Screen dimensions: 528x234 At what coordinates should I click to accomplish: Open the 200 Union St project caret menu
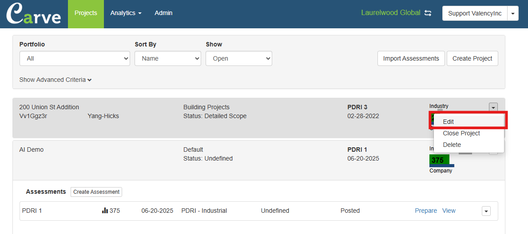click(x=493, y=107)
